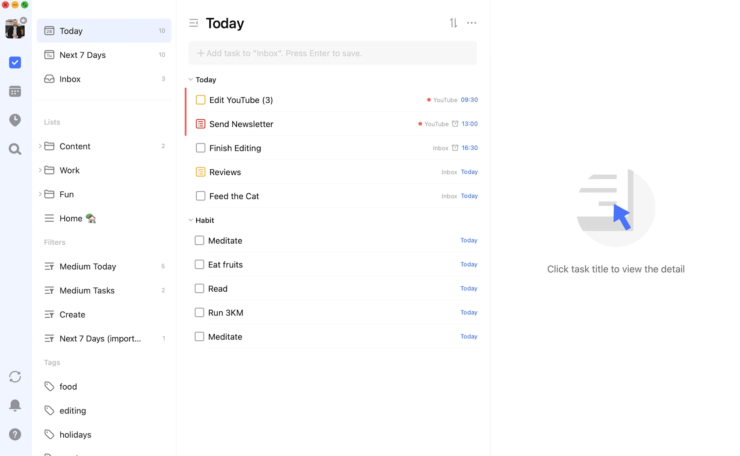740x456 pixels.
Task: Select the editing tag
Action: [x=72, y=410]
